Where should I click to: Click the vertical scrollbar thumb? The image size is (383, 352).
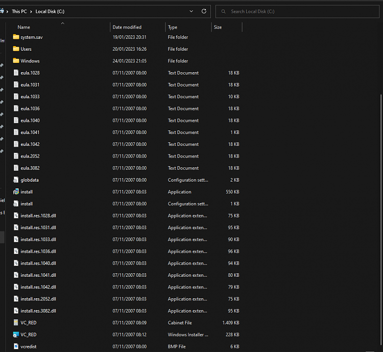[x=381, y=221]
